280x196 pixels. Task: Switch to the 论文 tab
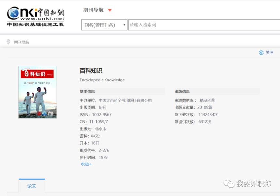pyautogui.click(x=32, y=186)
